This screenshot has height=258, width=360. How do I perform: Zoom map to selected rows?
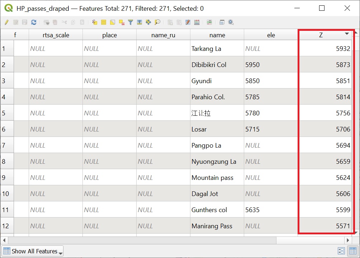point(157,22)
